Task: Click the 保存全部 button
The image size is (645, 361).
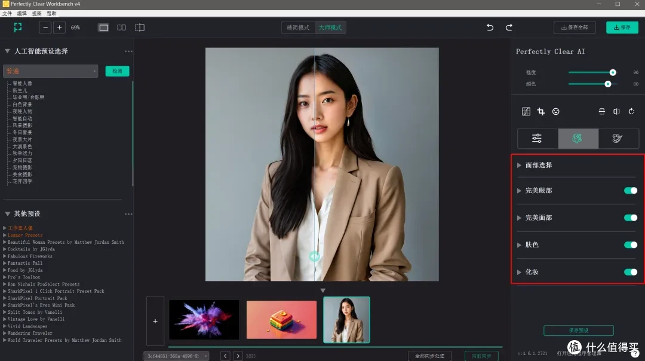Action: (575, 27)
